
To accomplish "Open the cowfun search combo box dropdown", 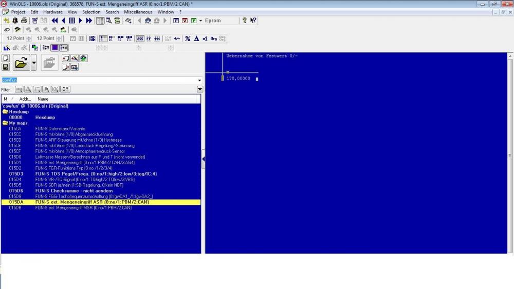I will pos(199,80).
